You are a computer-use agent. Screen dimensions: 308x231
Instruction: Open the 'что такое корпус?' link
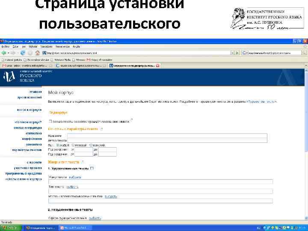(28, 122)
